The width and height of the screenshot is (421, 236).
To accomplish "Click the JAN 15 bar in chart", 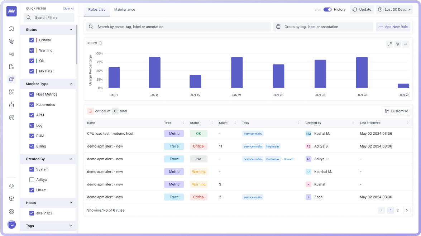I will pos(195,81).
